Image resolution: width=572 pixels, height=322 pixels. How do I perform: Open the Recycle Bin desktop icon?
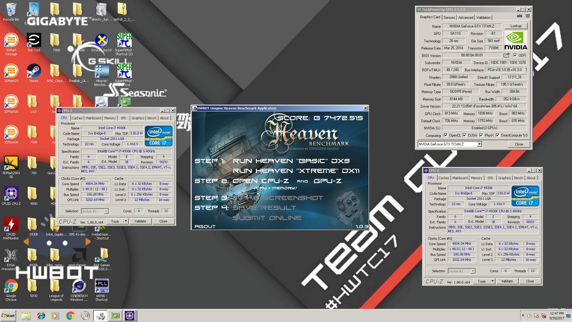pos(11,12)
